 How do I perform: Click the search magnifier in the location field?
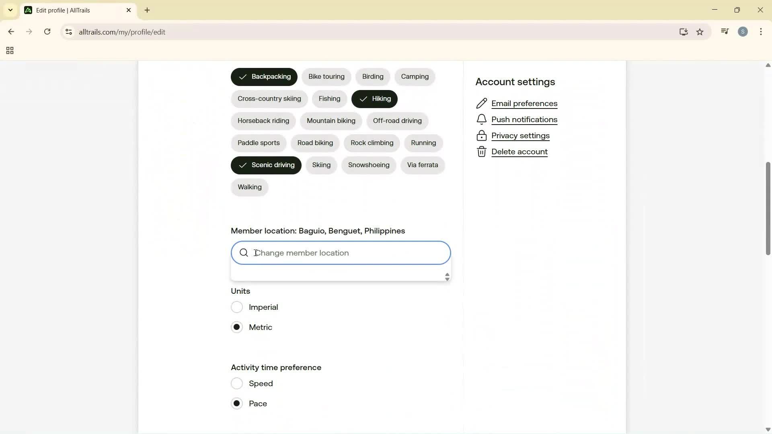[x=244, y=253]
